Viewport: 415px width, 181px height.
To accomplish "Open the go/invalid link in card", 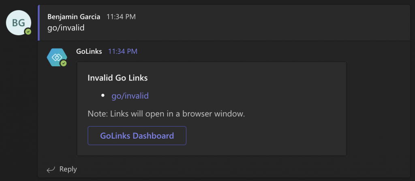I will [x=130, y=95].
